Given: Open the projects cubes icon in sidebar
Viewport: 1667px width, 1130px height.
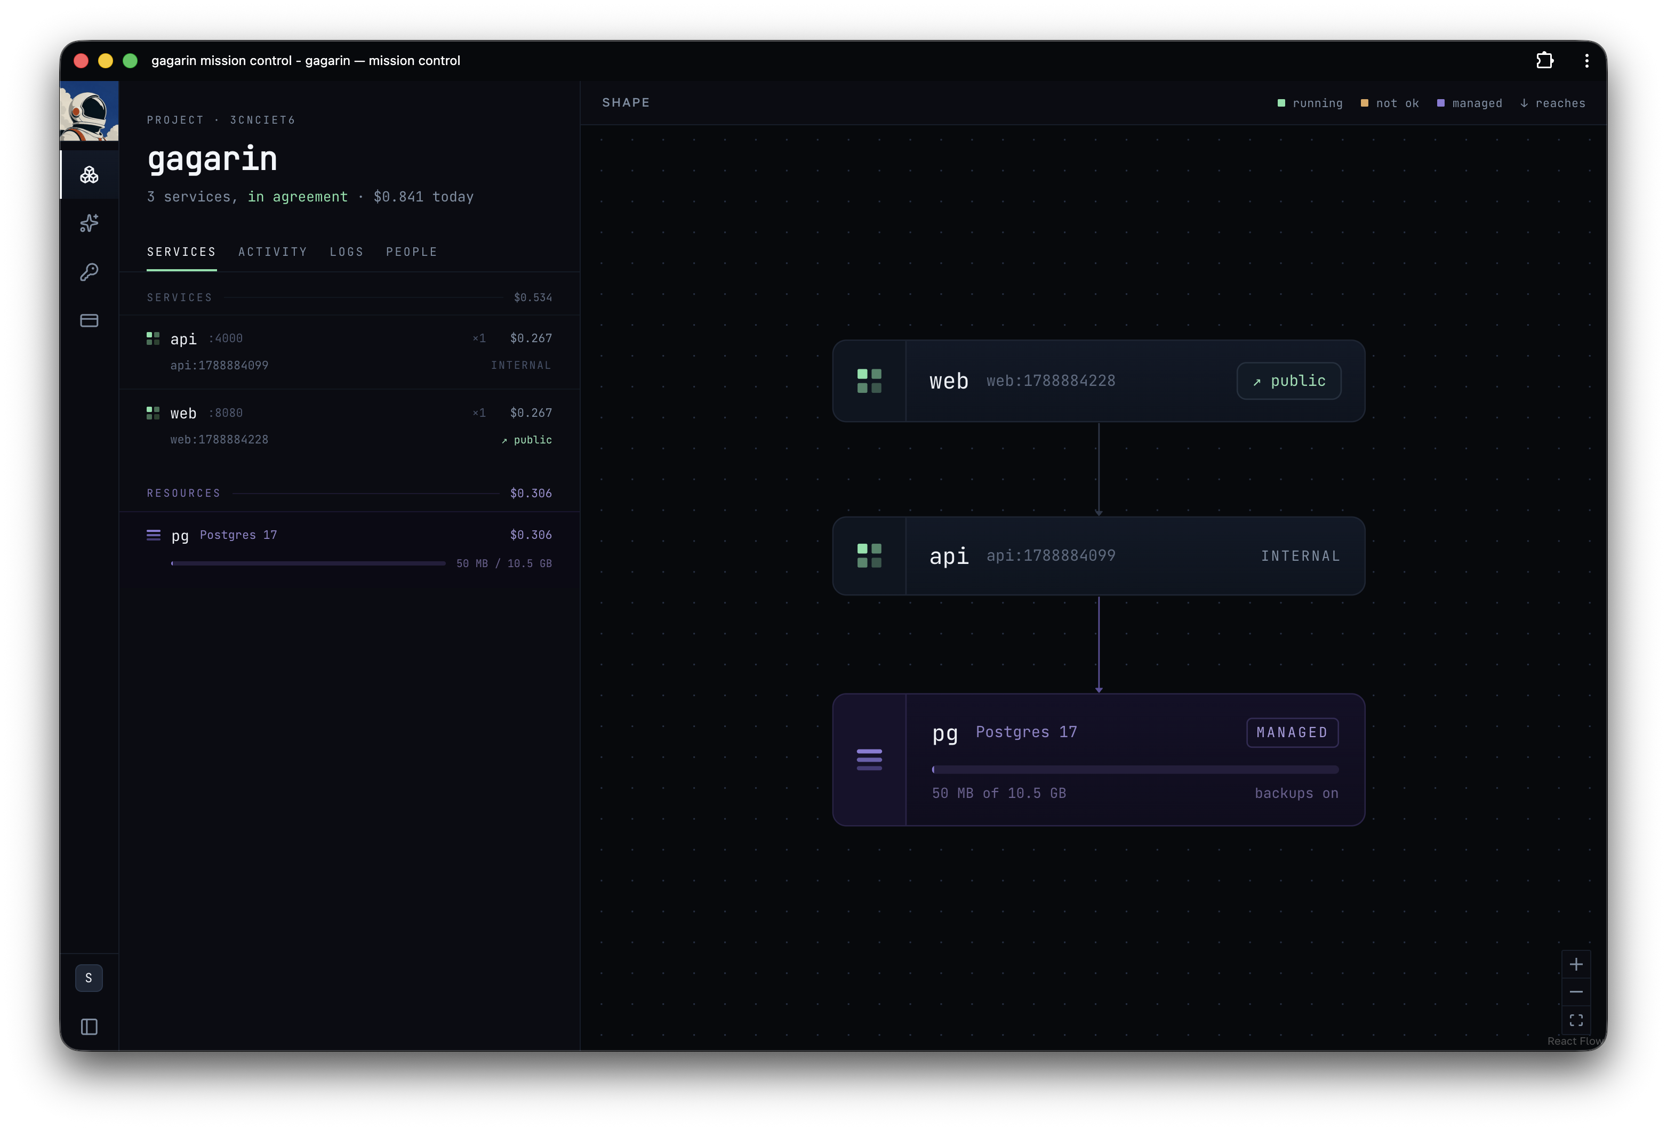Looking at the screenshot, I should coord(89,174).
